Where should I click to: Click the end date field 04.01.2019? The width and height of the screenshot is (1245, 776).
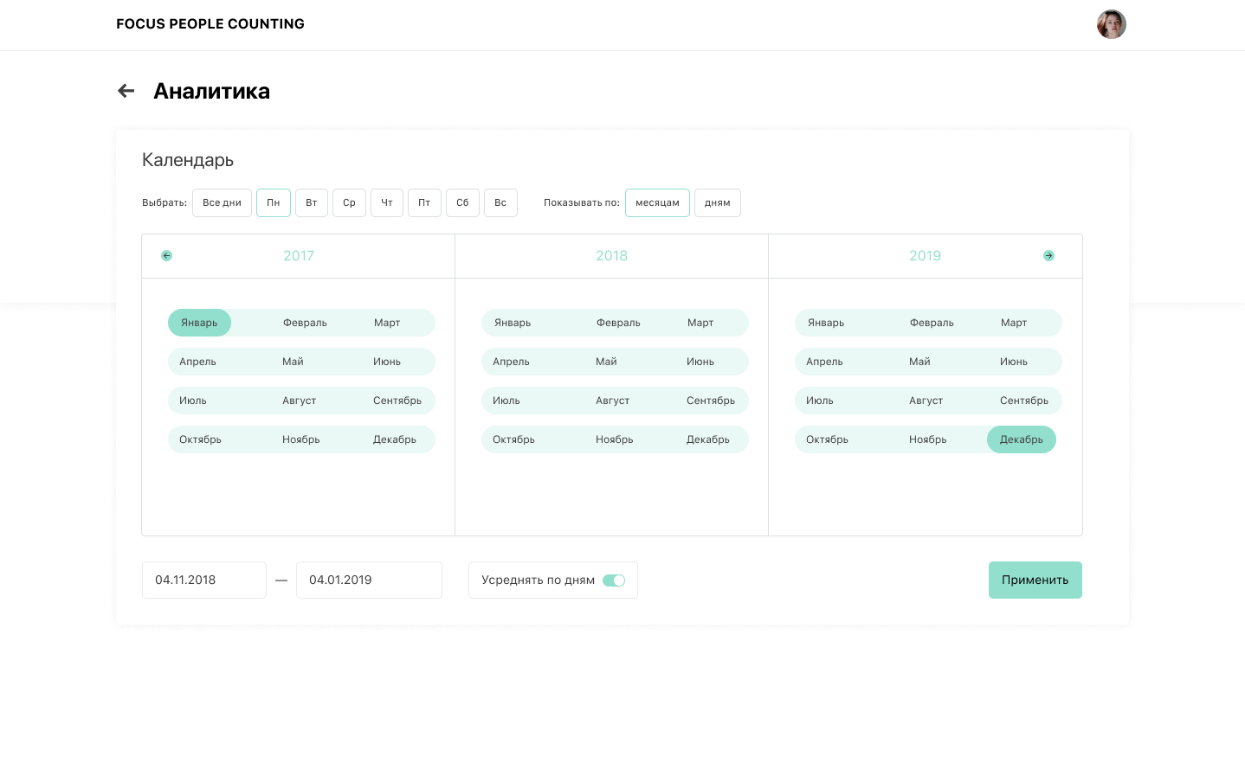pyautogui.click(x=368, y=580)
